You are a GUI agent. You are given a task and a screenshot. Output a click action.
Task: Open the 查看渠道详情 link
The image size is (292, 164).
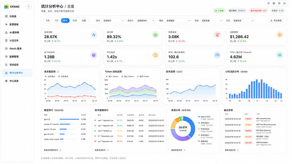(178, 150)
